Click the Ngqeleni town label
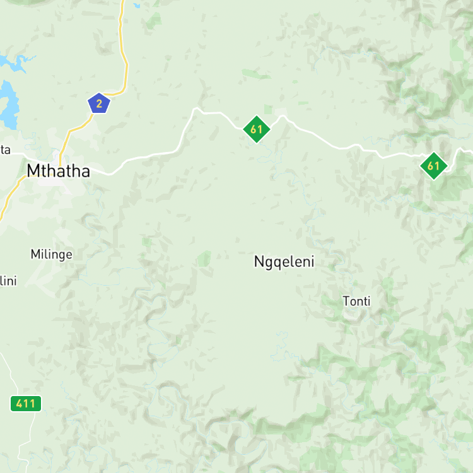 [284, 262]
